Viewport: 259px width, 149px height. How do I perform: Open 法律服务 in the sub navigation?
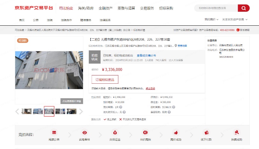click(x=105, y=20)
